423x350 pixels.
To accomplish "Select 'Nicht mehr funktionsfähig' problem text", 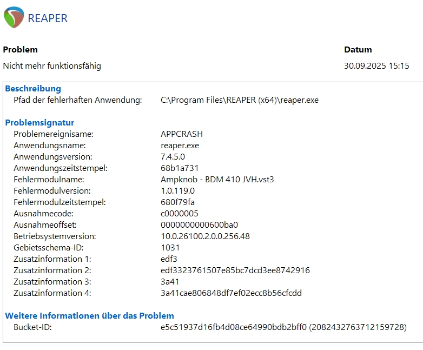I will (52, 66).
